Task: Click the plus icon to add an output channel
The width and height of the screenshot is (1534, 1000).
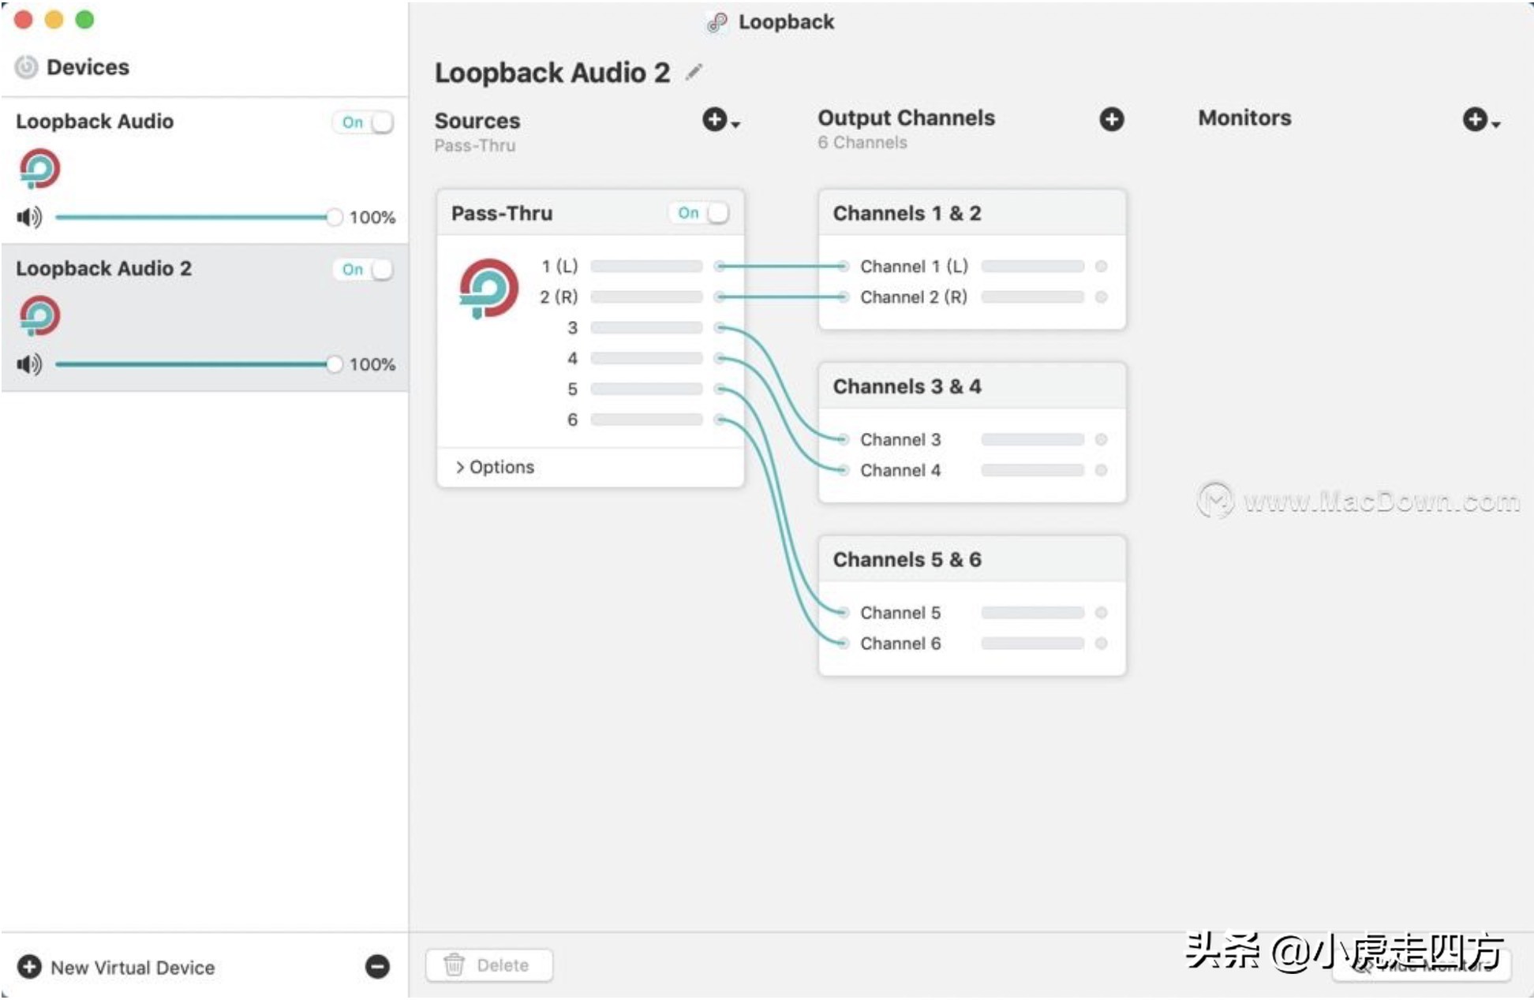Action: 1111,119
